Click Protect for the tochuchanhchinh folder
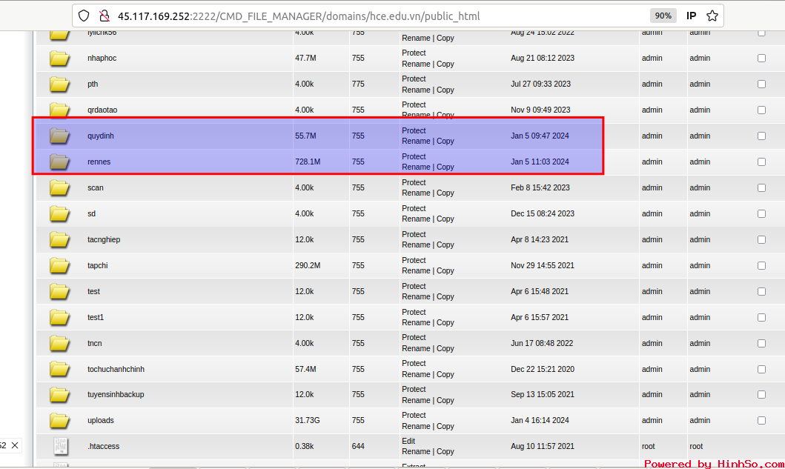The height and width of the screenshot is (469, 785). pyautogui.click(x=414, y=363)
